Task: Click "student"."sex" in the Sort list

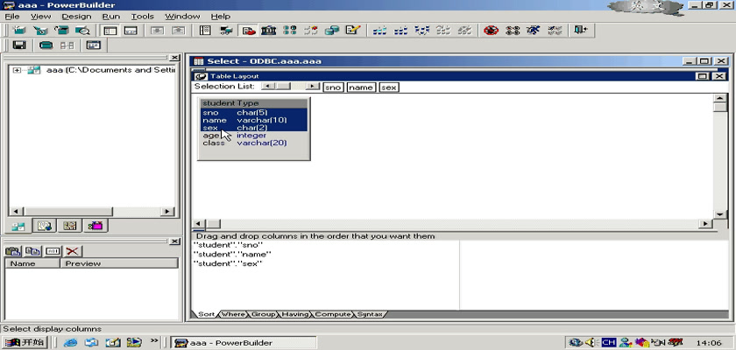Action: pyautogui.click(x=228, y=263)
